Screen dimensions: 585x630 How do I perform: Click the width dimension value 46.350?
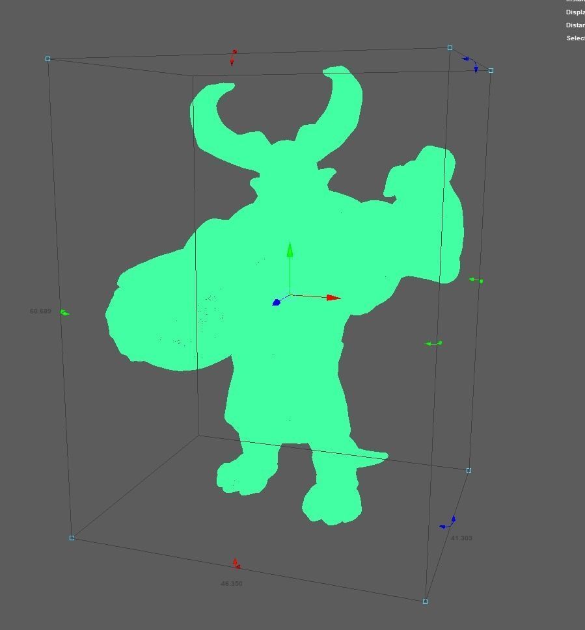[x=232, y=583]
